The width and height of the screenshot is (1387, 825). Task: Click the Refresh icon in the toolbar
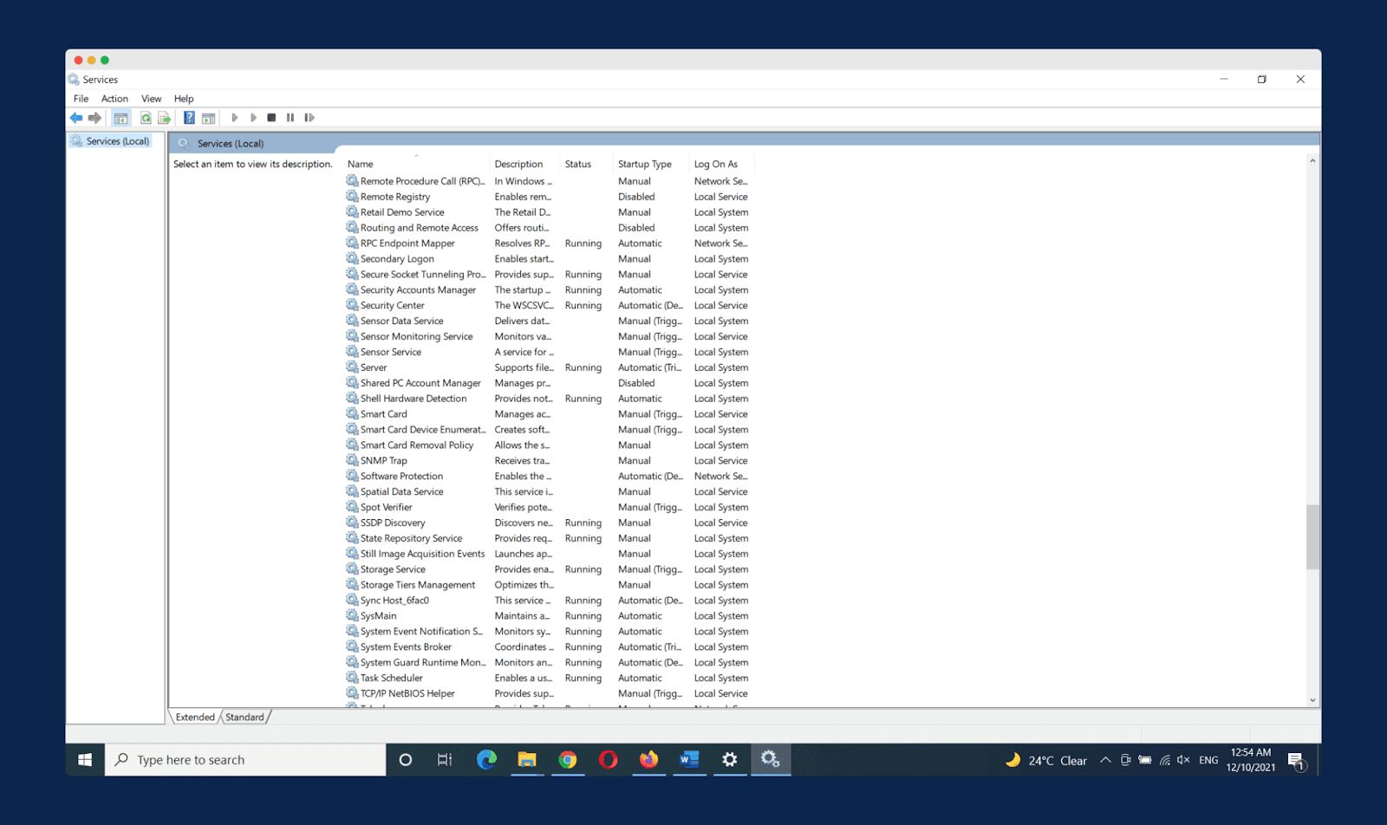click(x=146, y=118)
